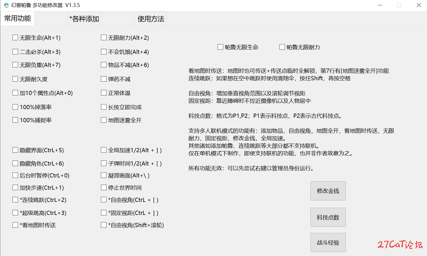The height and width of the screenshot is (256, 427).
Task: Enable 加快步速(CtrL+1) option
Action: (15, 187)
